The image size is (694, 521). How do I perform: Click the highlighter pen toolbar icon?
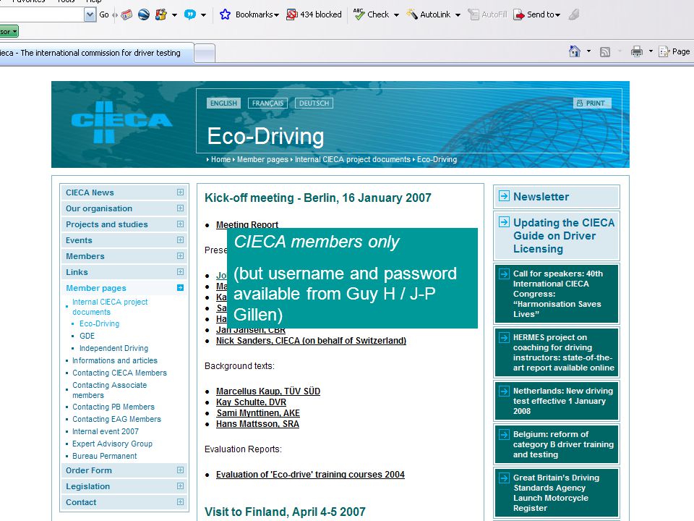[x=574, y=14]
